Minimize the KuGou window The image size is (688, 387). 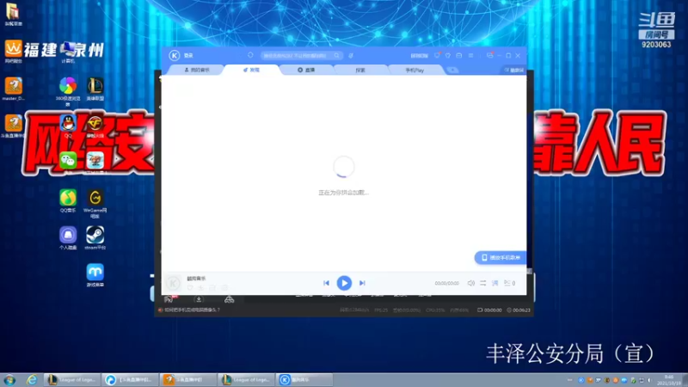pos(500,56)
